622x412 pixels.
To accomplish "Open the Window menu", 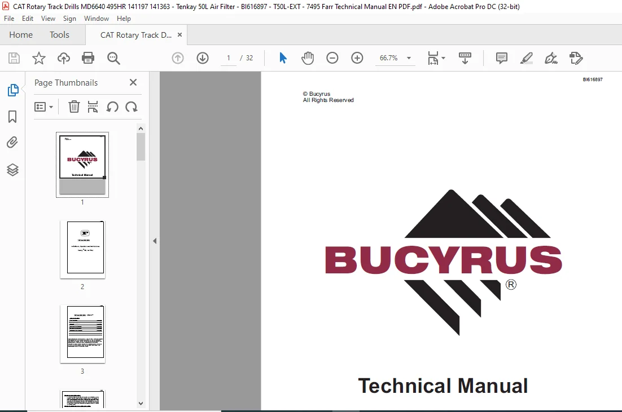I will point(97,19).
